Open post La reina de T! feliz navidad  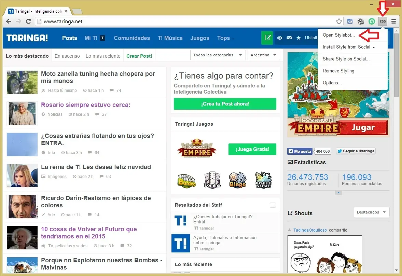(x=96, y=167)
